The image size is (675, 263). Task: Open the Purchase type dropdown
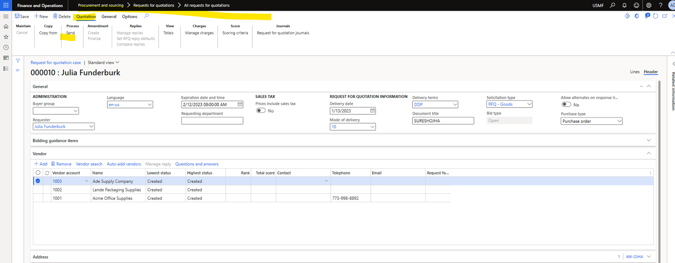pos(619,121)
